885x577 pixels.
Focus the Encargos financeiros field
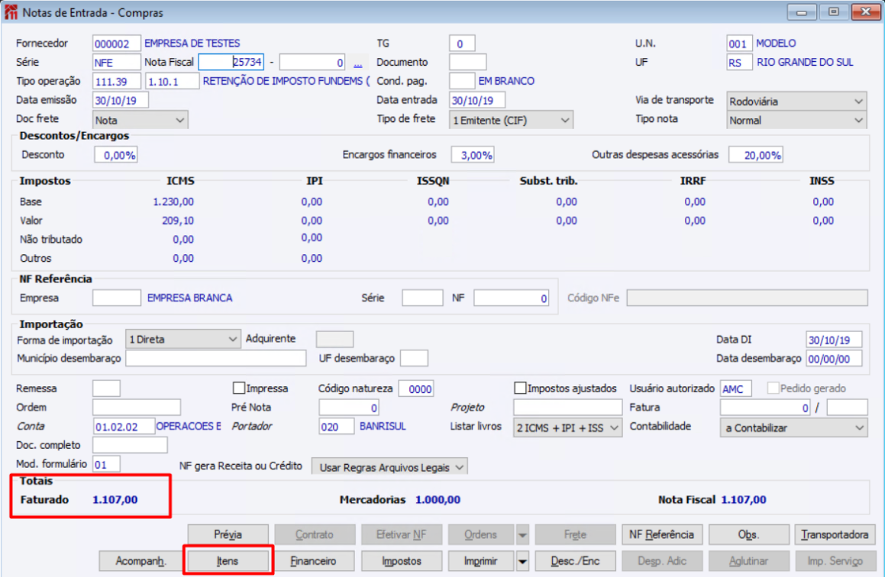[x=473, y=155]
